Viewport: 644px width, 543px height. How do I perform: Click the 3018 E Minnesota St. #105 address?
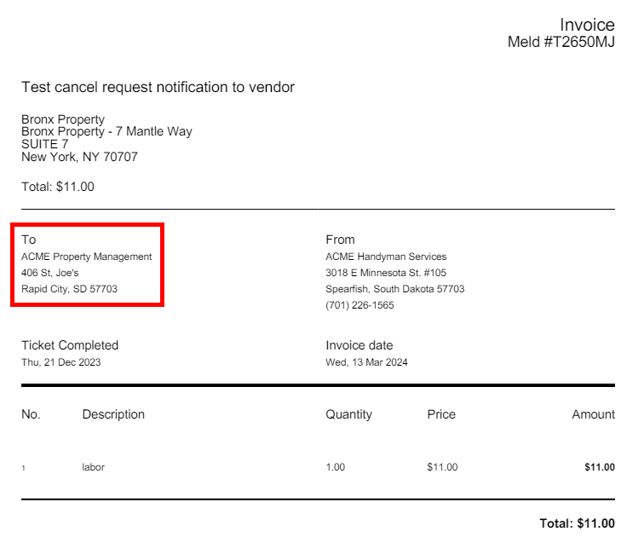tap(386, 273)
